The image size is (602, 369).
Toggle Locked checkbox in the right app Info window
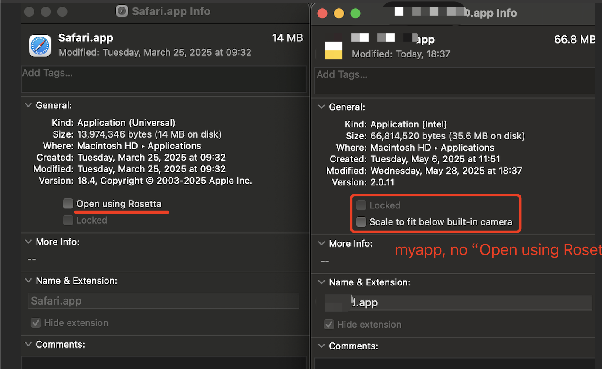pos(361,205)
